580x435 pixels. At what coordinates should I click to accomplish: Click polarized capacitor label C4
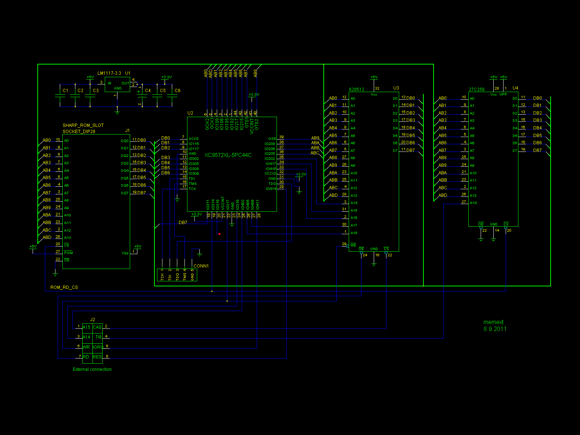(x=148, y=91)
